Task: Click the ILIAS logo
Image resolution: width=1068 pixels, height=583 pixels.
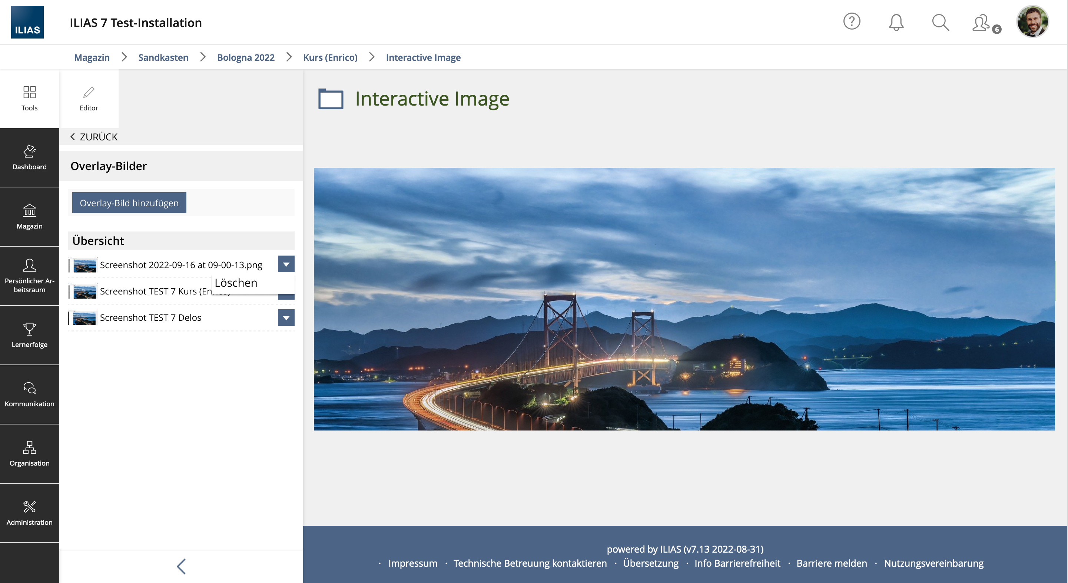Action: point(27,22)
